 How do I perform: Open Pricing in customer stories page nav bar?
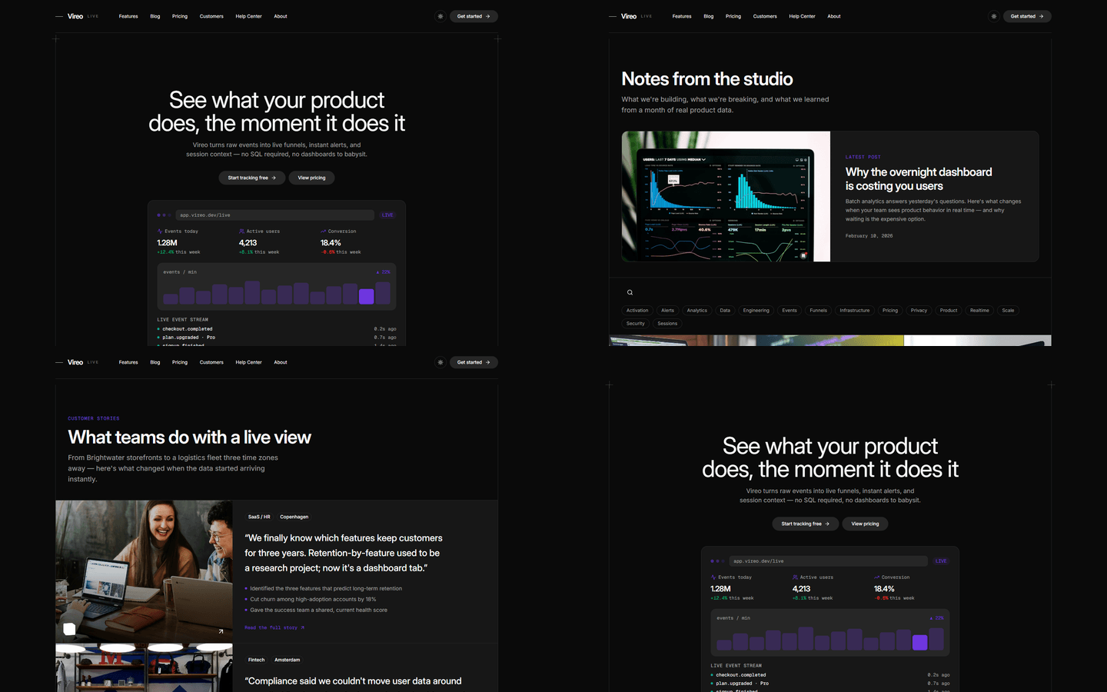[x=180, y=362]
